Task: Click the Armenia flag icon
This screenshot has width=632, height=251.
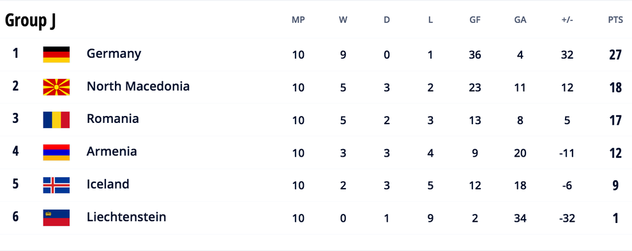Action: tap(56, 152)
